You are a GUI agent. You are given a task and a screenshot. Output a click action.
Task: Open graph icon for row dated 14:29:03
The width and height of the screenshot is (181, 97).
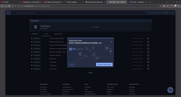click(148, 42)
